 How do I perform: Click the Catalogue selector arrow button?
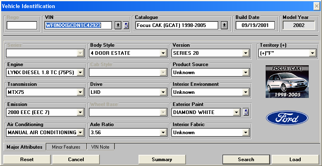224,25
